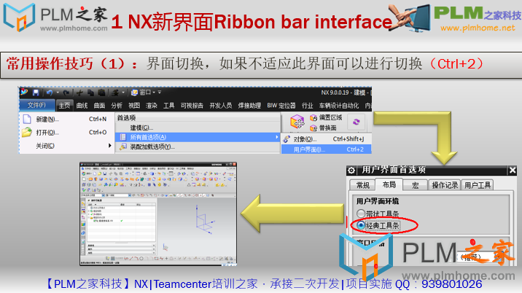Switch to the 车辆设计自动化 ribbon tab
522x293 pixels.
pyautogui.click(x=339, y=106)
